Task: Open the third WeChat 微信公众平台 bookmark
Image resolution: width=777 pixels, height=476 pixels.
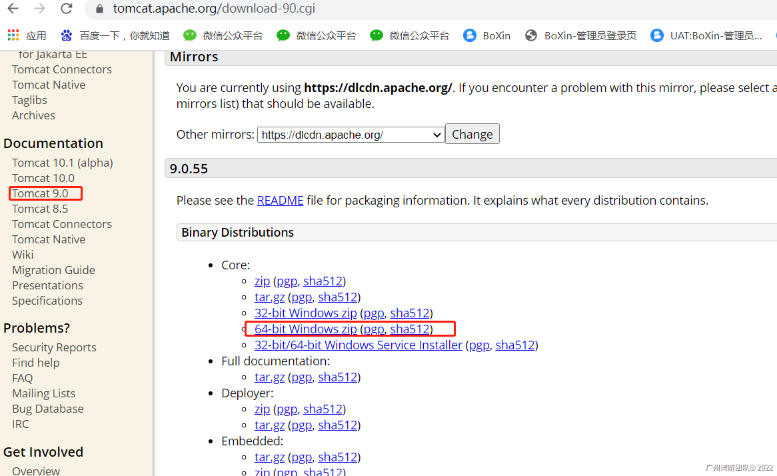Action: pyautogui.click(x=409, y=36)
